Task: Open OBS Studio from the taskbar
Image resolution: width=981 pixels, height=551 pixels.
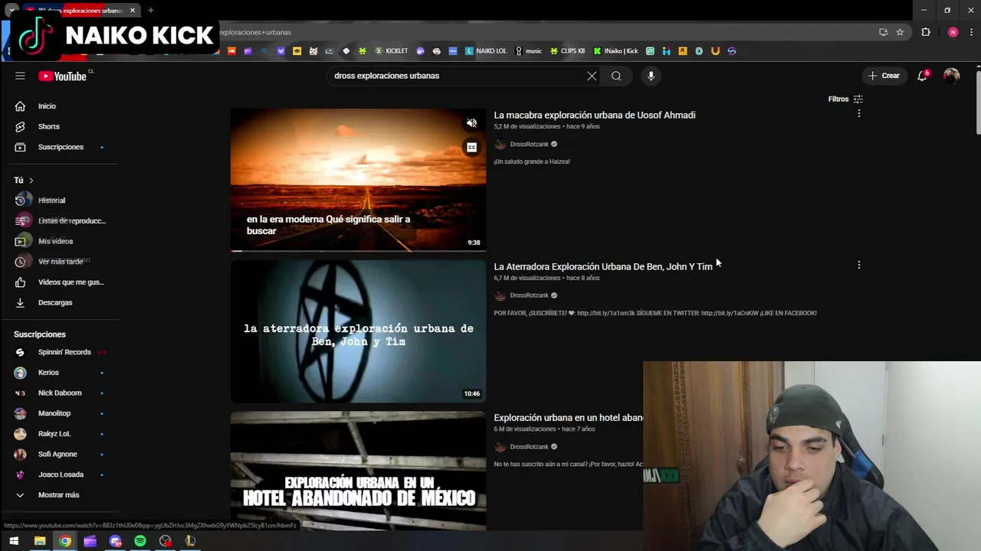Action: click(166, 541)
